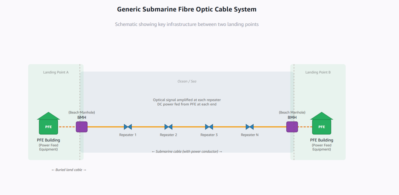Viewport: 399px width, 195px height.
Task: Click the Repeater 3 bowtie symbol
Action: (x=209, y=127)
